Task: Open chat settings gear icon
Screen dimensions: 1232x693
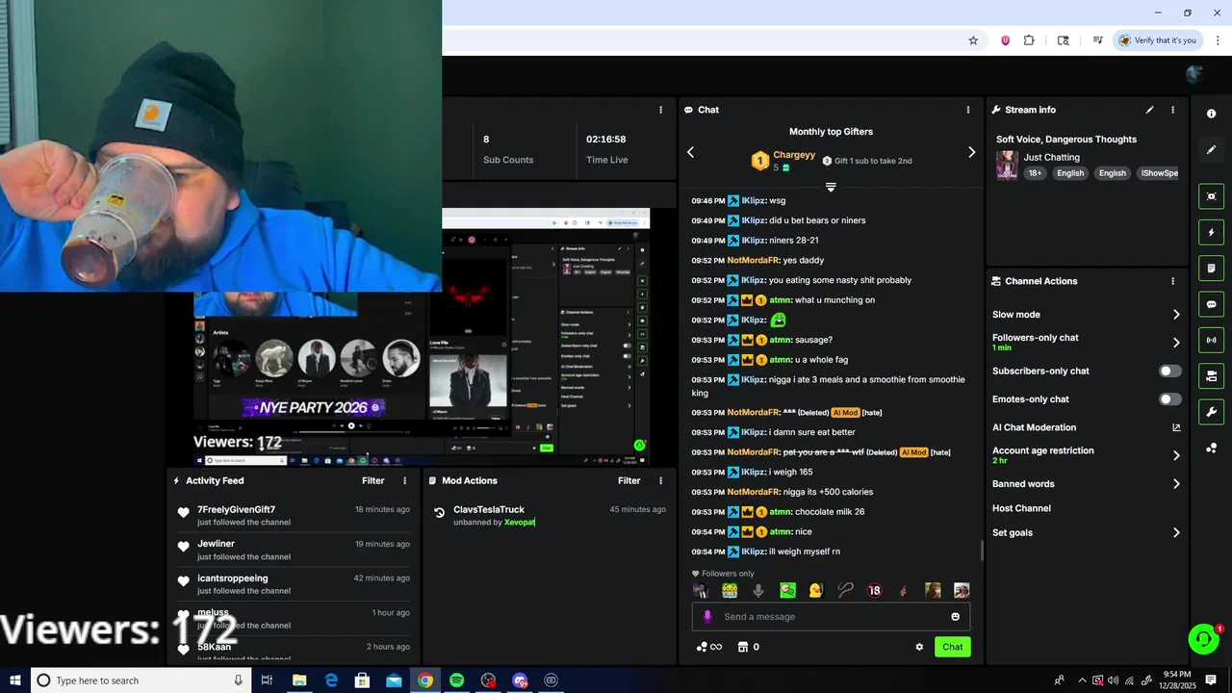Action: [x=919, y=647]
